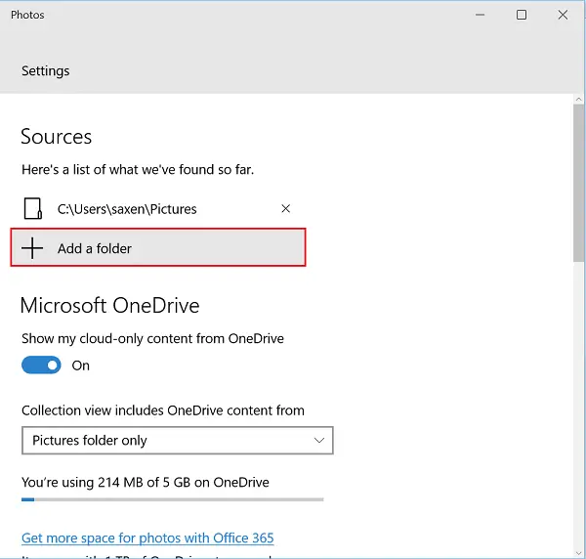The image size is (586, 559).
Task: Open the 'Get more space for photos with Office 365' link
Action: pos(147,537)
